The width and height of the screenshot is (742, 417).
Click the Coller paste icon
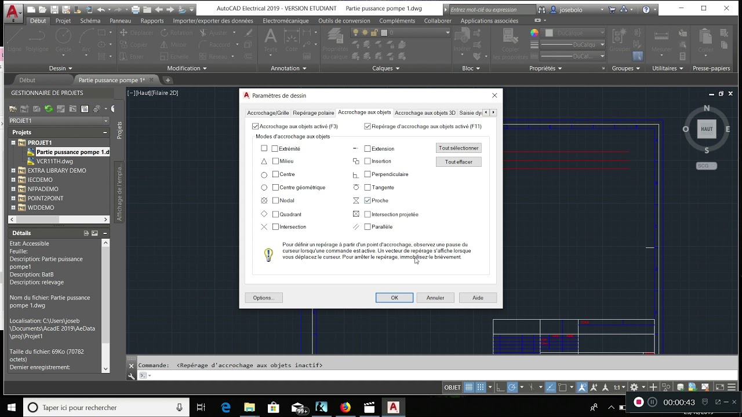click(x=705, y=41)
